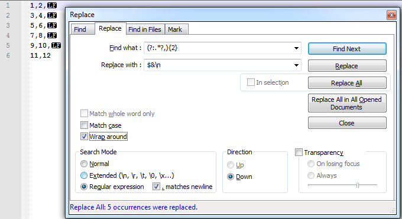Select Regular expression search mode
The image size is (402, 219).
coord(84,187)
